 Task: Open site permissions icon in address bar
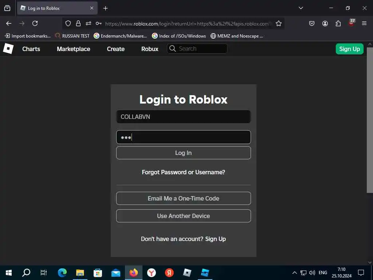click(89, 23)
